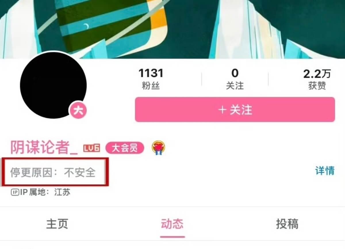Tap the black circular profile avatar

click(x=53, y=85)
